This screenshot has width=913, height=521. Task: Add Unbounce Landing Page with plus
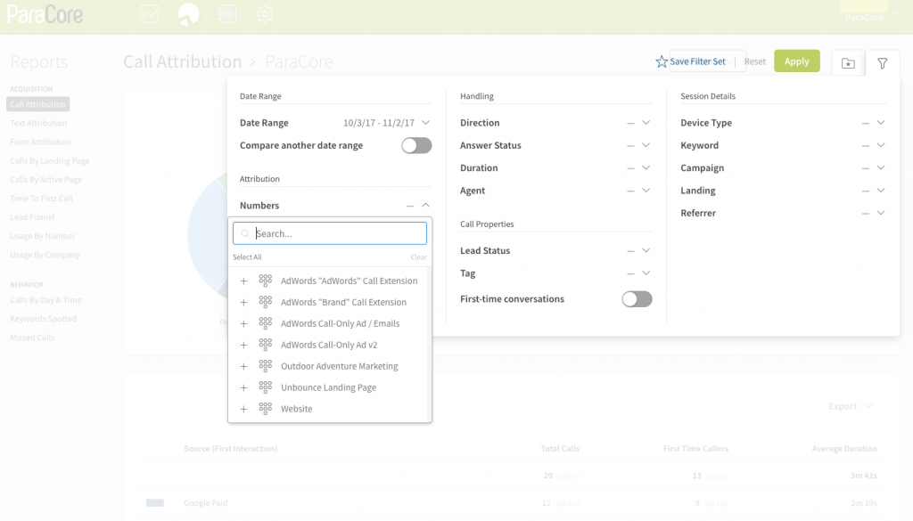coord(244,387)
